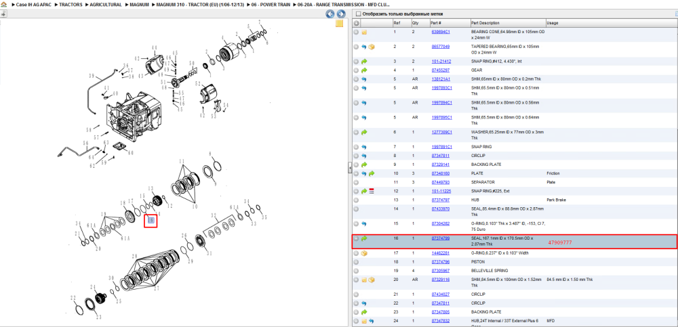Click blue arrow on part 1997895C1 row

tap(364, 118)
